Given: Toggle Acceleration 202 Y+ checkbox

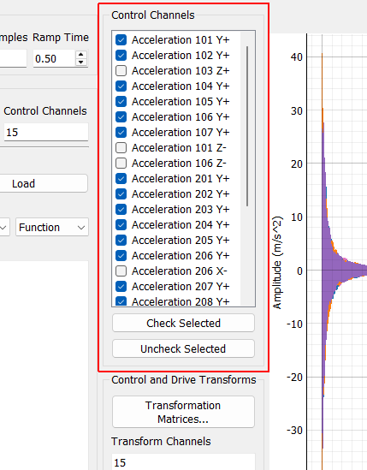Looking at the screenshot, I should (x=121, y=194).
